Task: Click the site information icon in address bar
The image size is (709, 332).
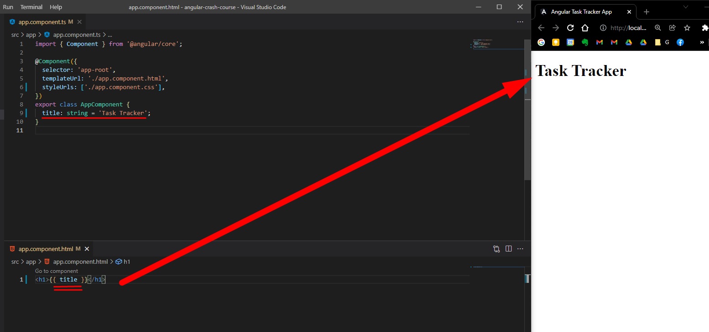Action: click(x=603, y=28)
